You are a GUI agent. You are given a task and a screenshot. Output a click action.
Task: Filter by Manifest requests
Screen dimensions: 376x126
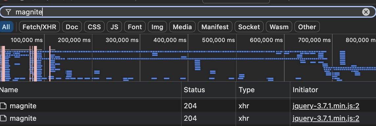(215, 27)
